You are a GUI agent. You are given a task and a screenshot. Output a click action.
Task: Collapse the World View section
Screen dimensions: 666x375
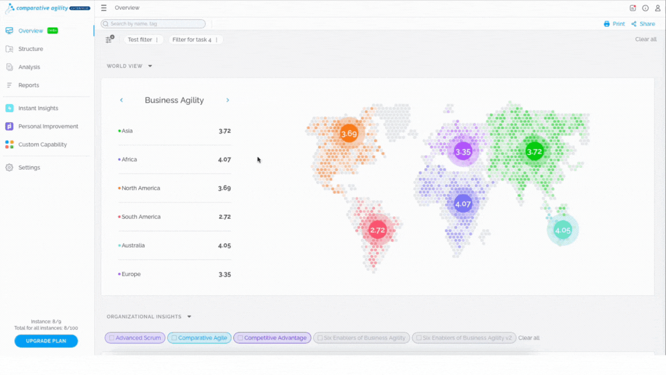coord(150,67)
